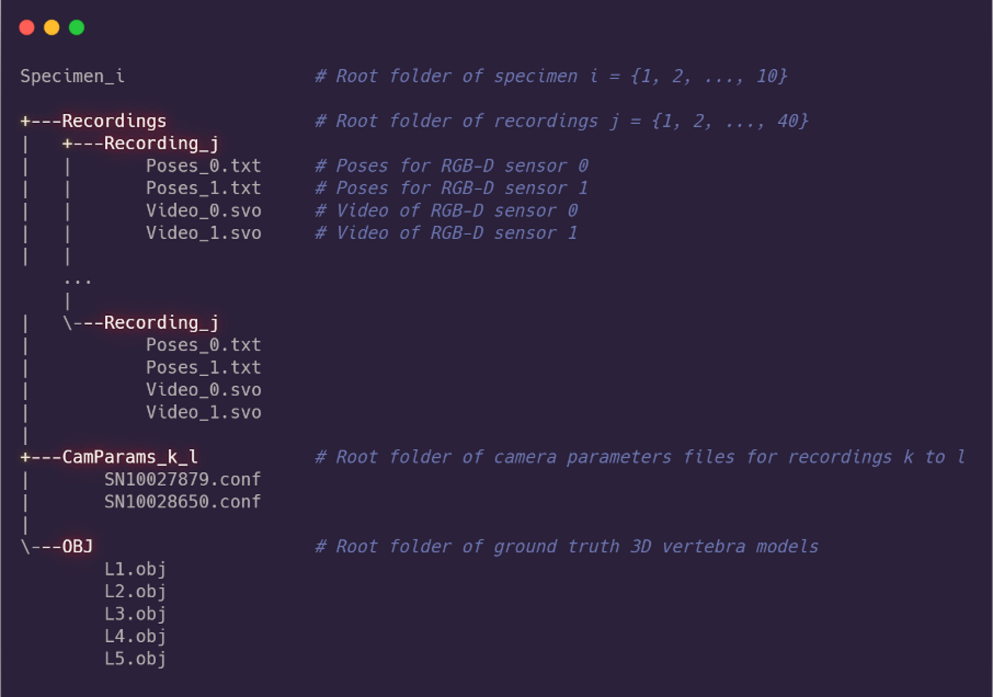The height and width of the screenshot is (697, 993).
Task: Collapse the \---OBJ folder node
Action: (x=57, y=546)
